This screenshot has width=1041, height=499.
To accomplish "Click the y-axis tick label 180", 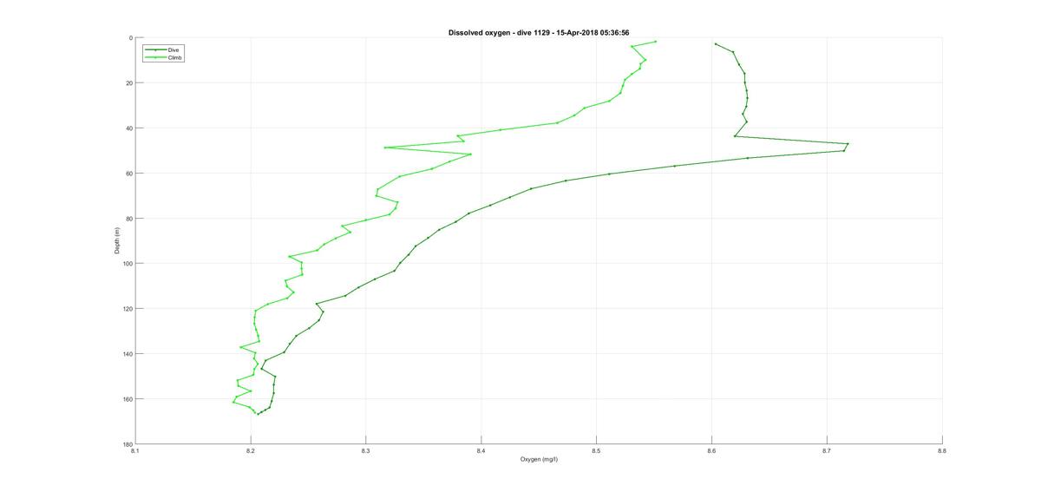I will pyautogui.click(x=128, y=444).
